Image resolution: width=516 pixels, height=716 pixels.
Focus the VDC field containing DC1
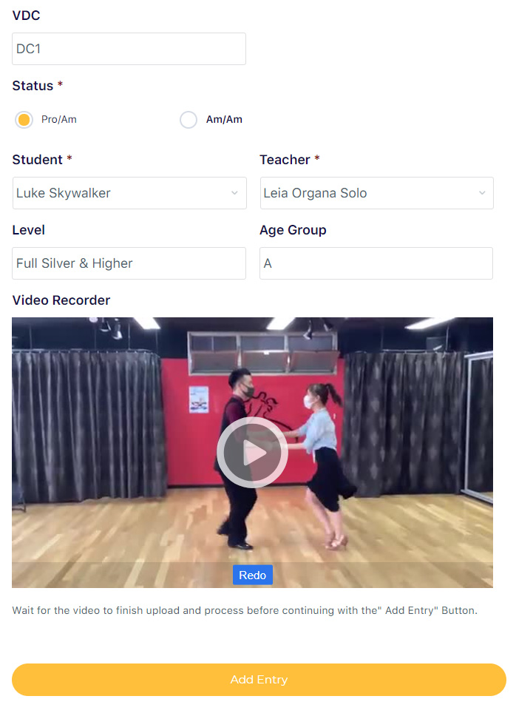coord(129,49)
